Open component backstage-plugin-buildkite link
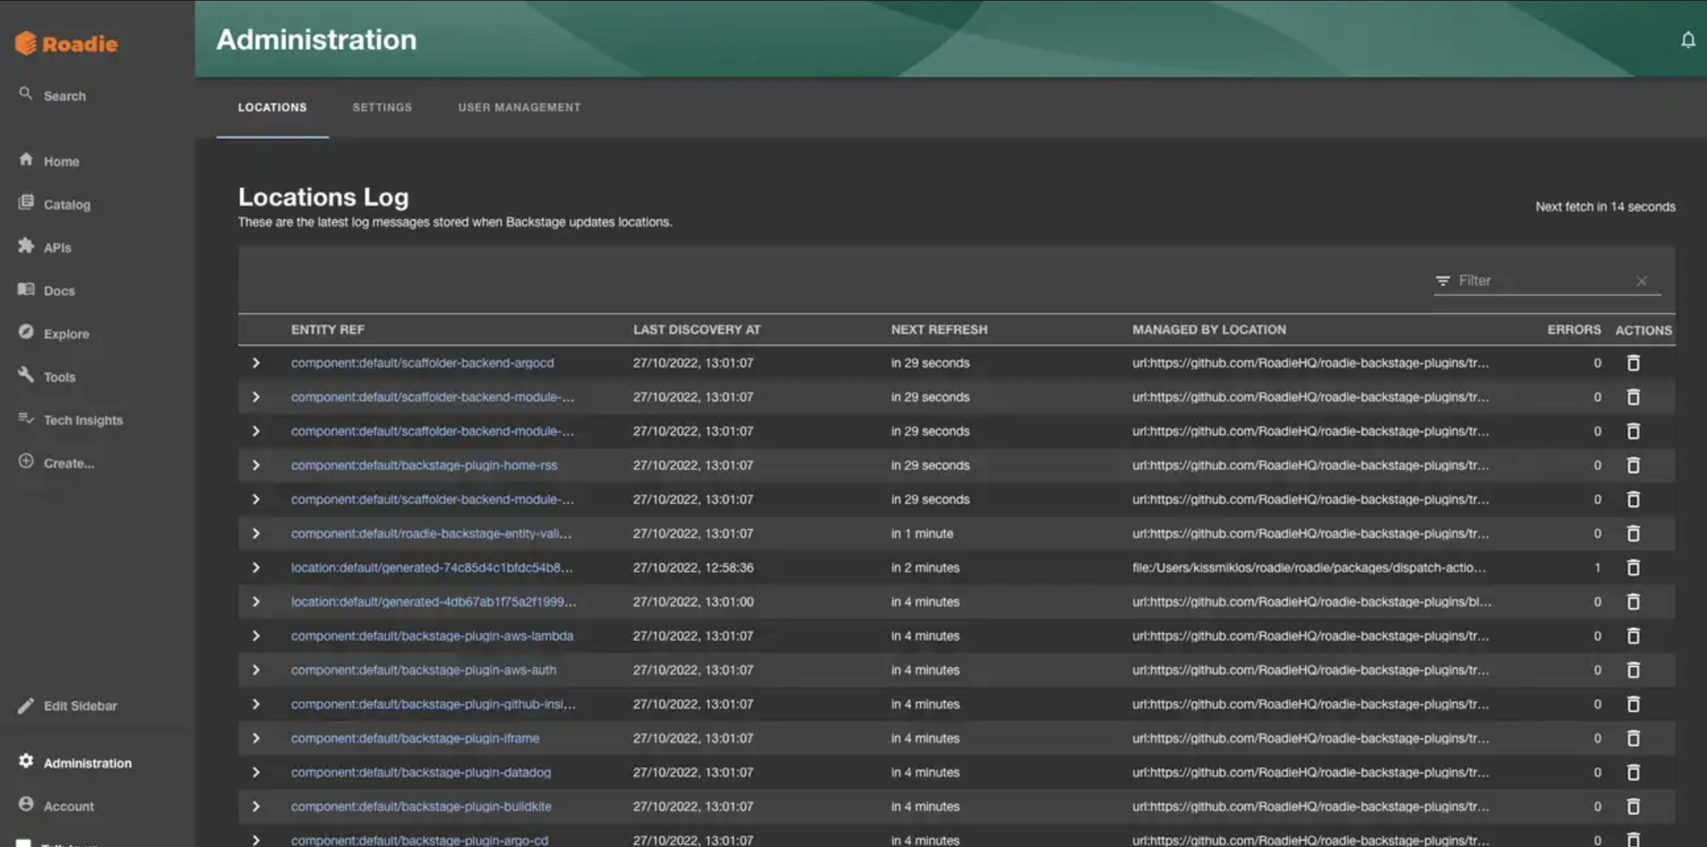The width and height of the screenshot is (1707, 847). pyautogui.click(x=420, y=807)
